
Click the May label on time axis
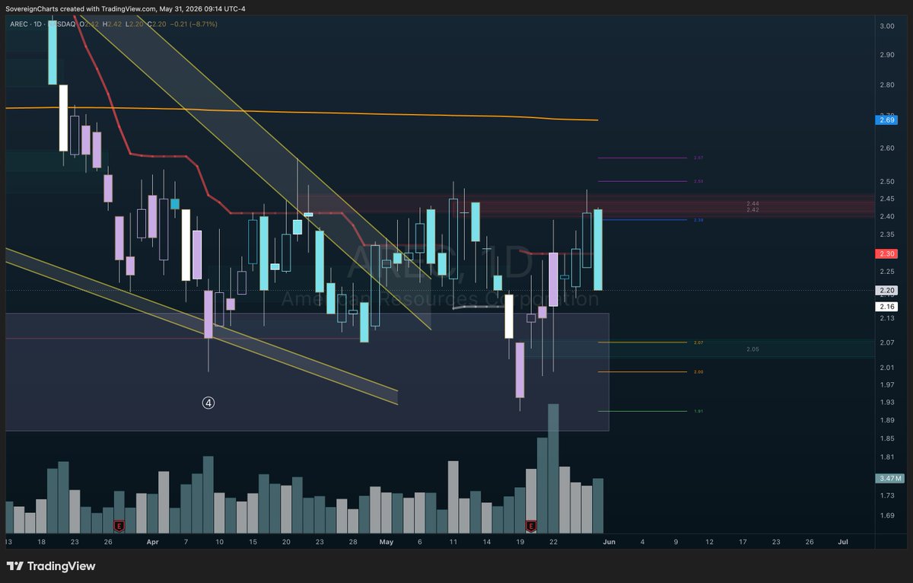tap(387, 542)
